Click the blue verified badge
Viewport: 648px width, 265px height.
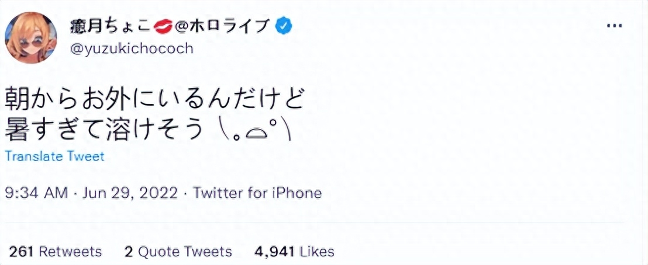tap(284, 26)
